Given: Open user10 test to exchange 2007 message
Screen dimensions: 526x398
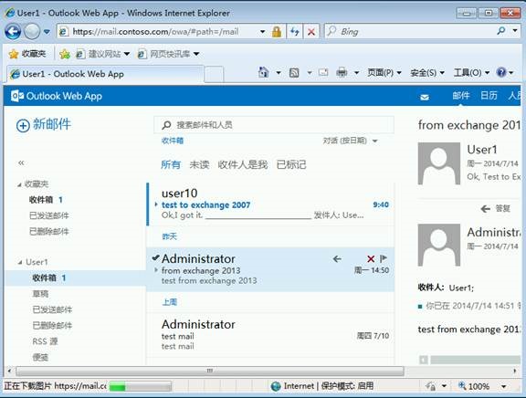Looking at the screenshot, I should point(270,204).
